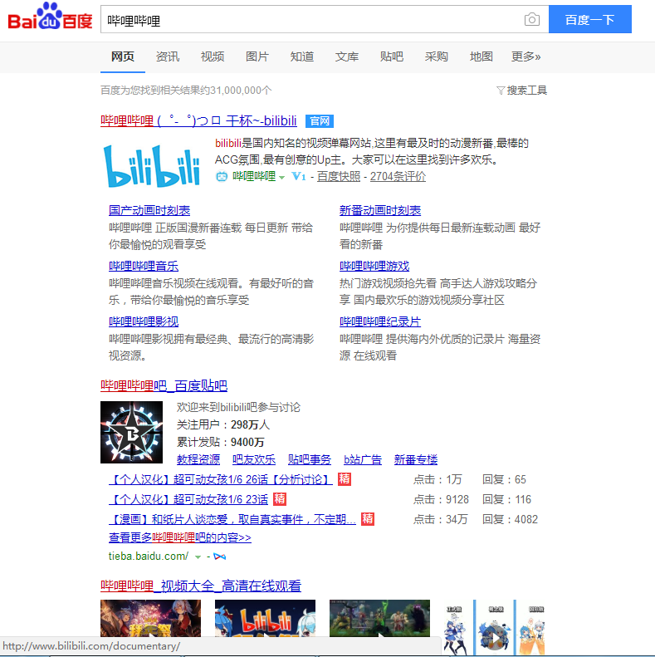Click the blue 官网 official site badge

319,121
